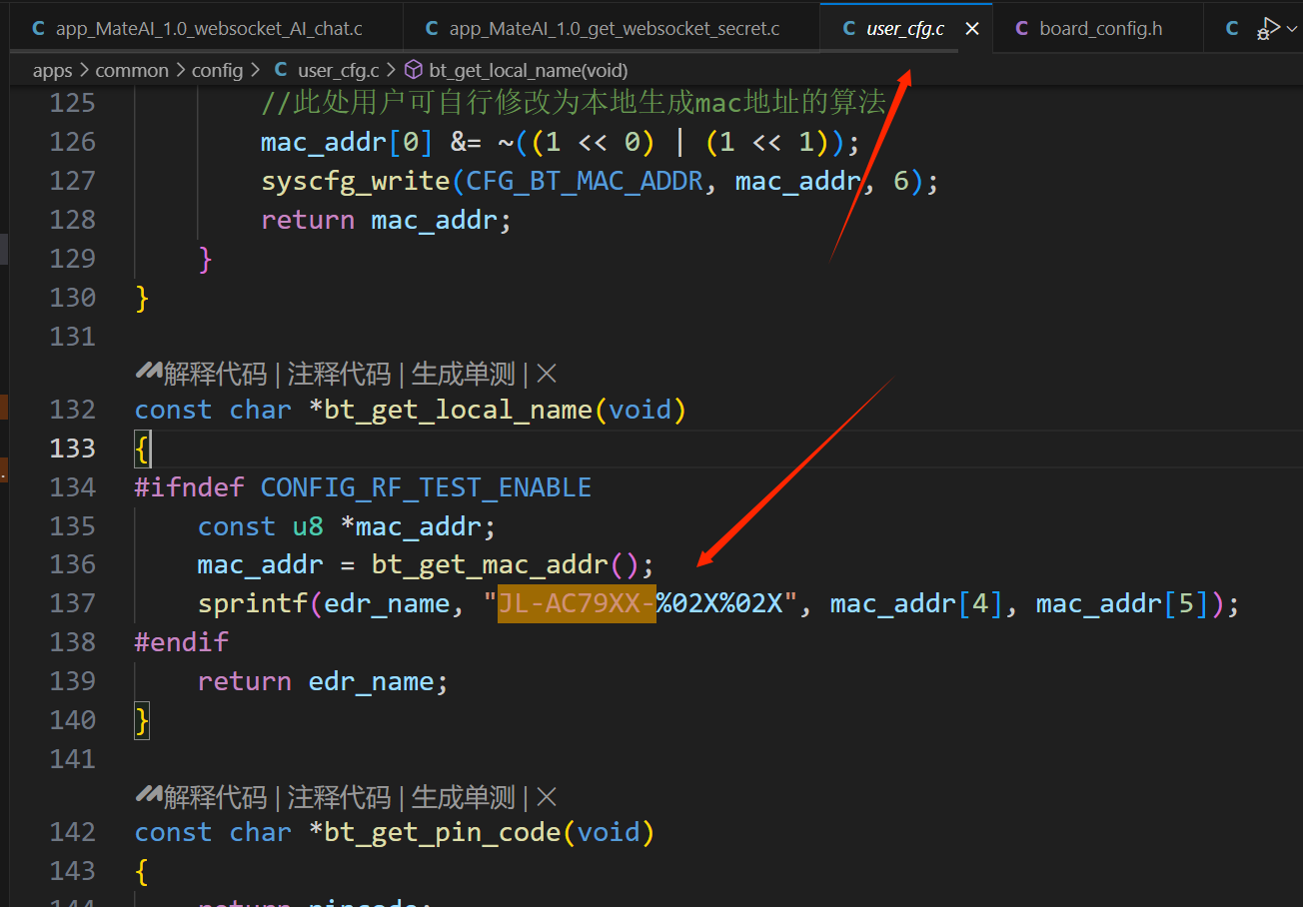Open the 'config' breadcrumb folder

coord(217,70)
